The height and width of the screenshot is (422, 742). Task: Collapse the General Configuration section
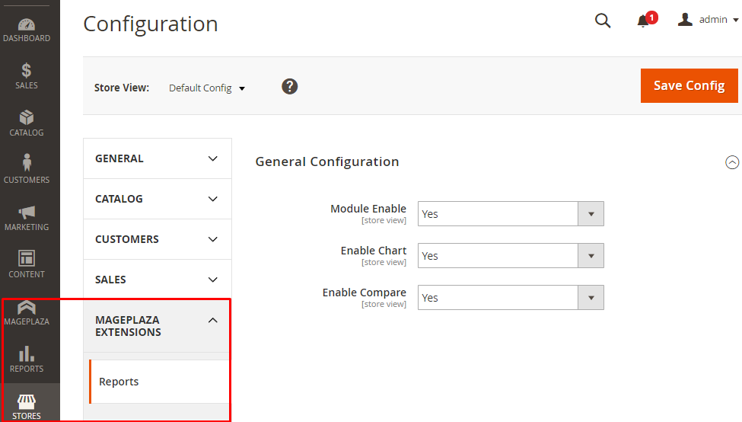pos(732,162)
